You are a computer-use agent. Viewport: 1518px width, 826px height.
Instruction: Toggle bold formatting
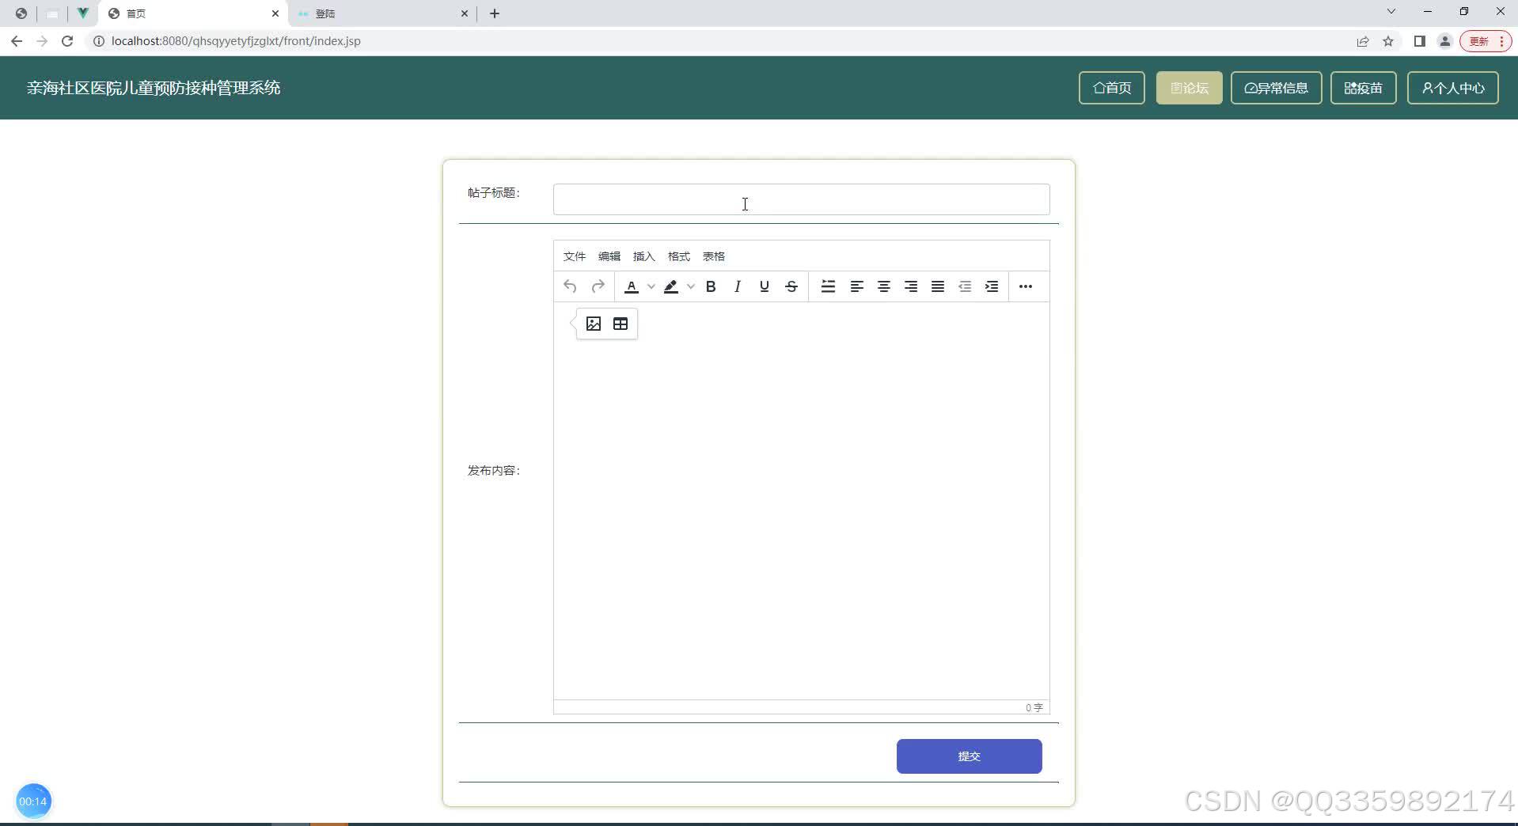pyautogui.click(x=711, y=286)
